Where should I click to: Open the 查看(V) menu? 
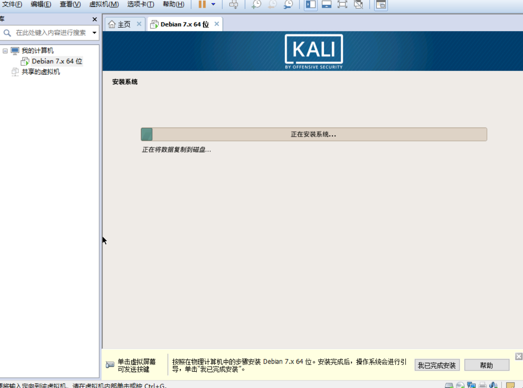70,4
